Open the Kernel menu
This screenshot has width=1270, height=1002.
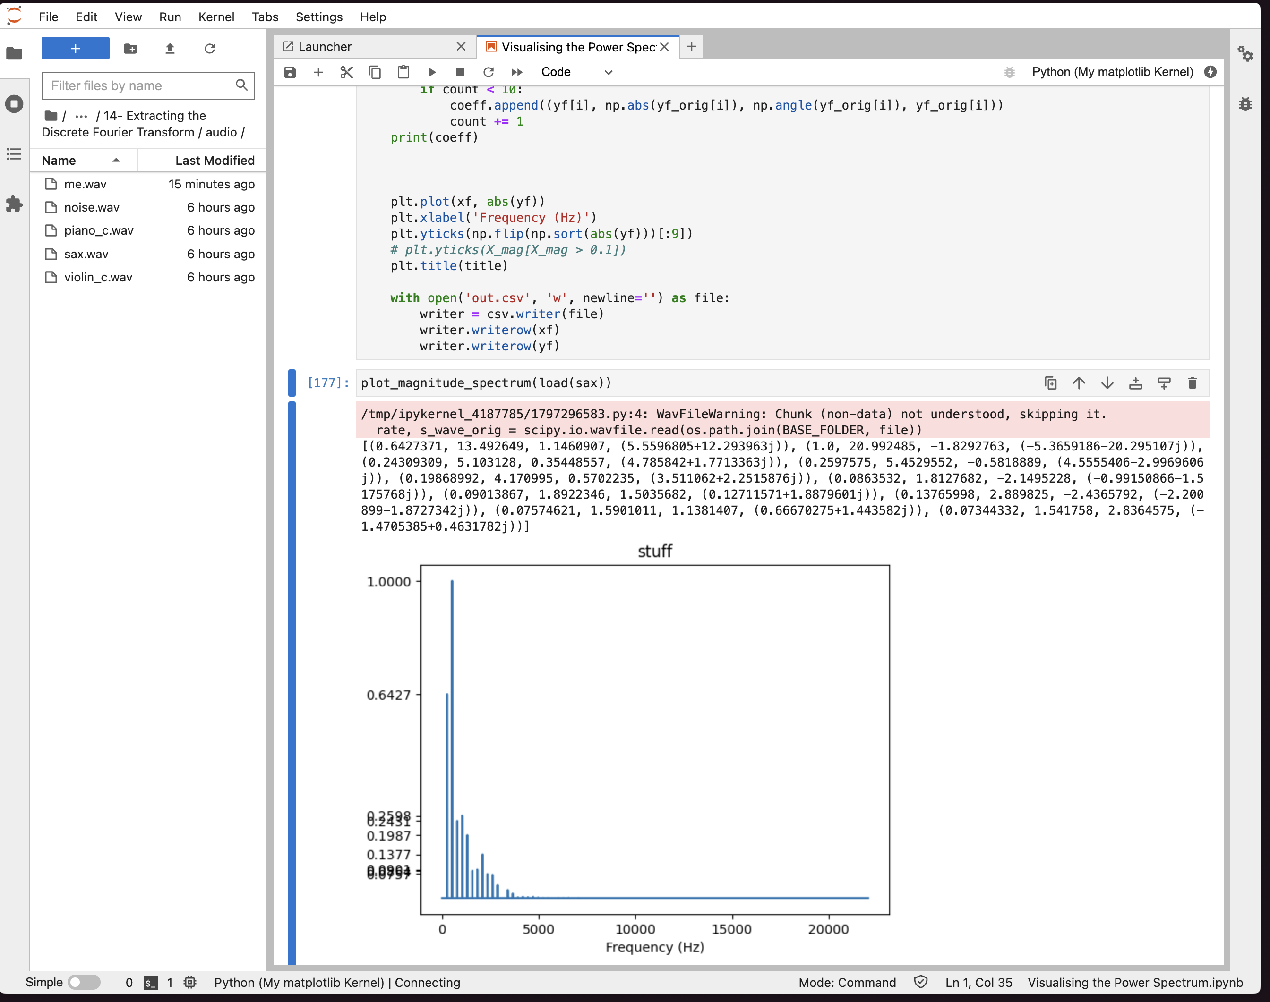pyautogui.click(x=216, y=17)
